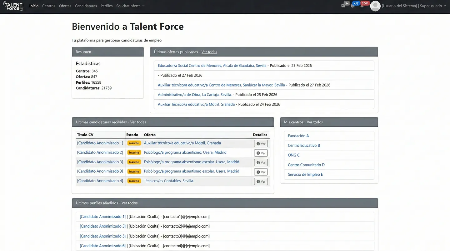Click the Resumen panel header
Viewport: 450px width, 251px height.
tap(108, 52)
